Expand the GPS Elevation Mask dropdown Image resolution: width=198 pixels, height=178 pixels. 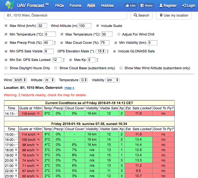[x=101, y=51]
